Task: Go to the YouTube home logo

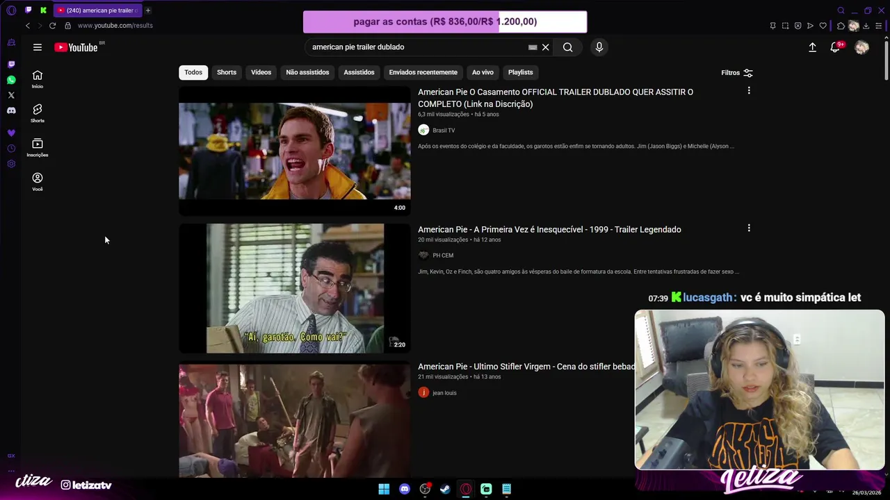Action: click(x=76, y=47)
